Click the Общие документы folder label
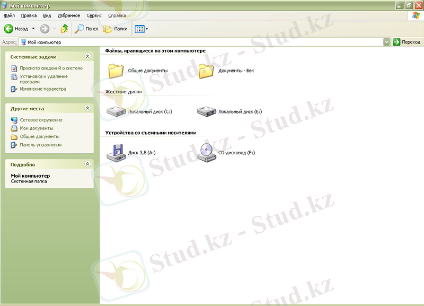 [x=148, y=71]
